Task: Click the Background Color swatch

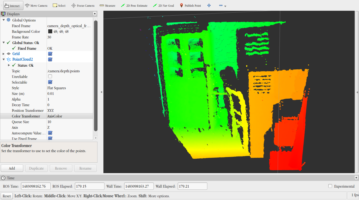Action: [50, 31]
